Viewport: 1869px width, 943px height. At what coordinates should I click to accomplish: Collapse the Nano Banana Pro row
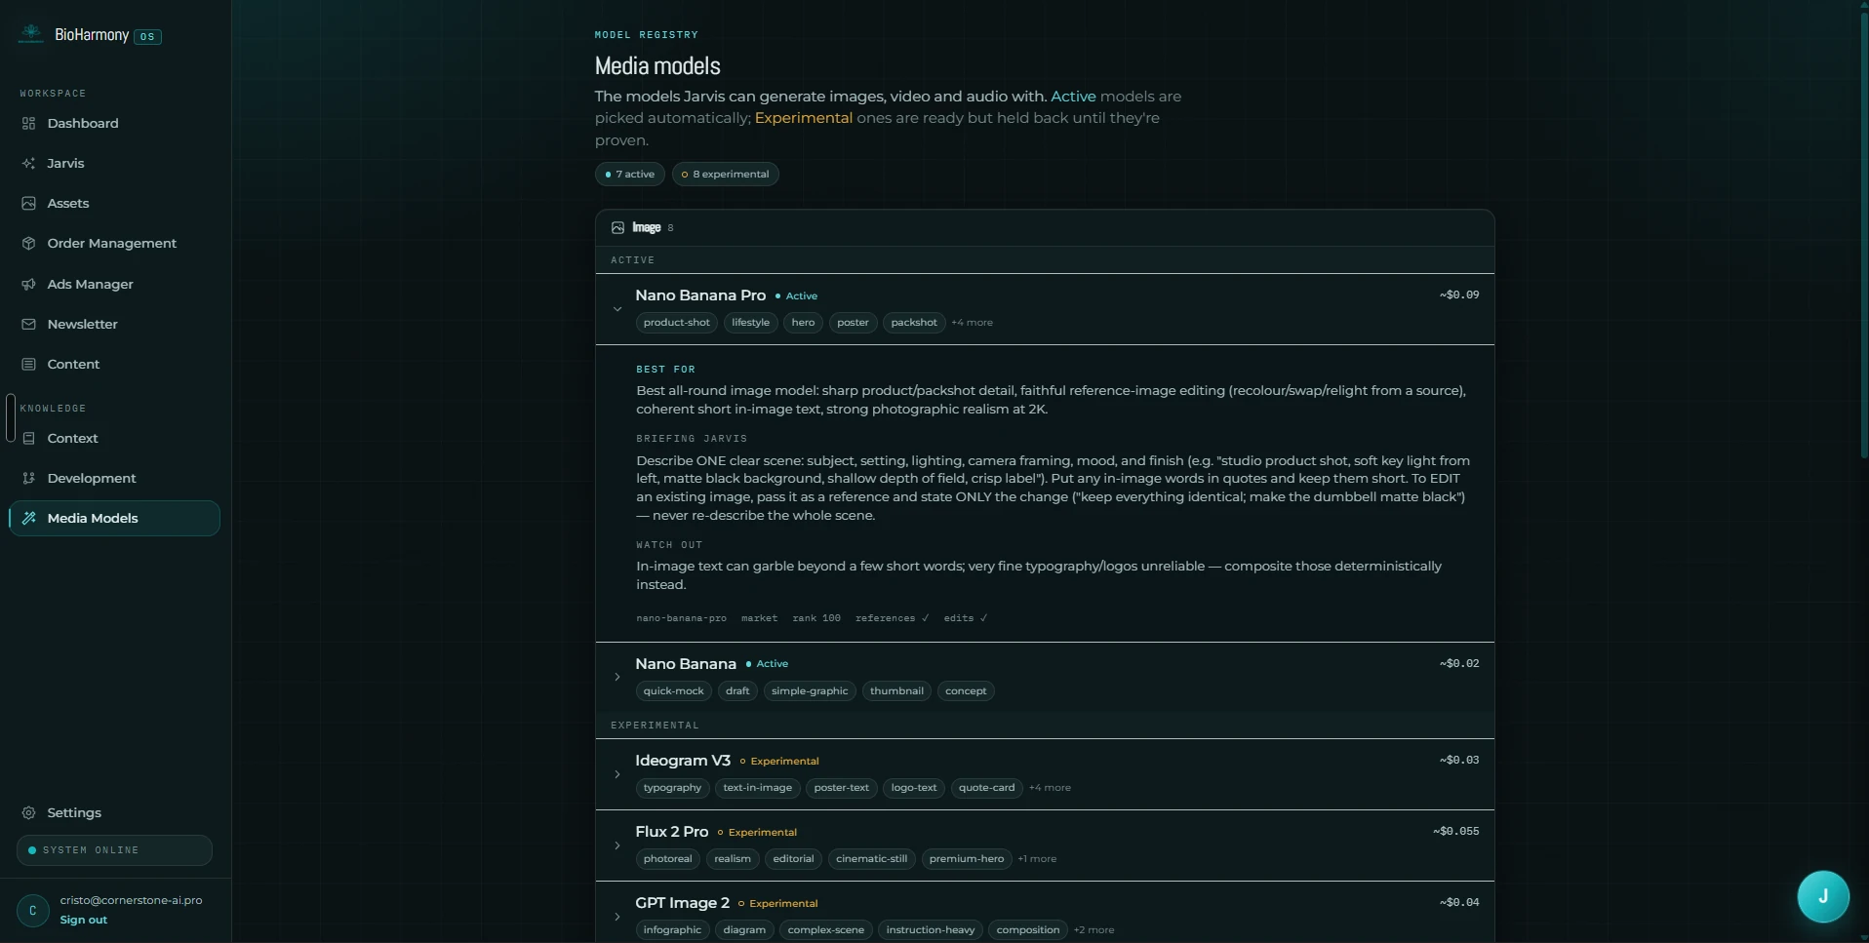(x=617, y=309)
